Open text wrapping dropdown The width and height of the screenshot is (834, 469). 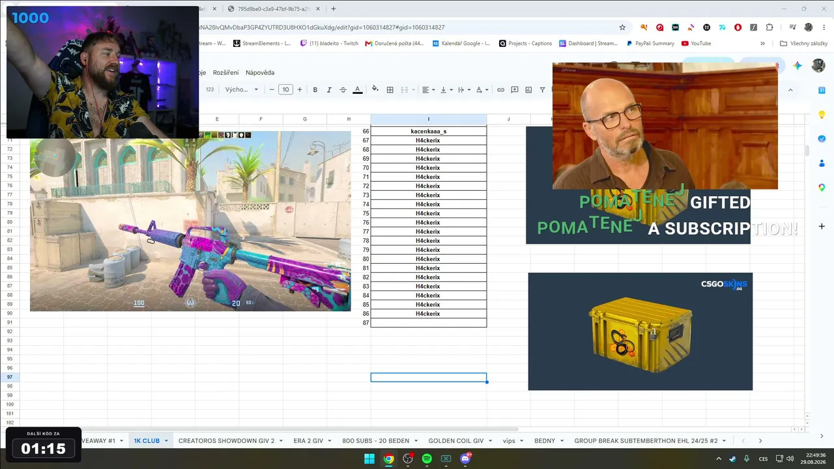463,90
